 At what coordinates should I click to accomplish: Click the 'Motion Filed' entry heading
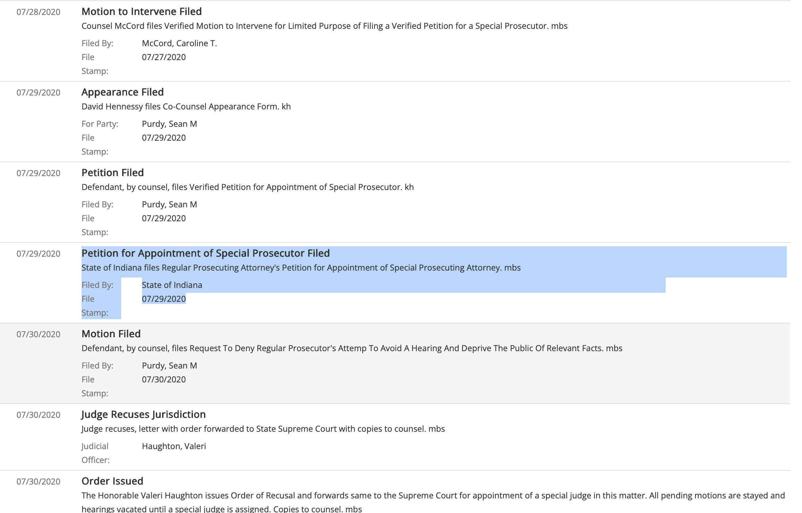tap(111, 334)
